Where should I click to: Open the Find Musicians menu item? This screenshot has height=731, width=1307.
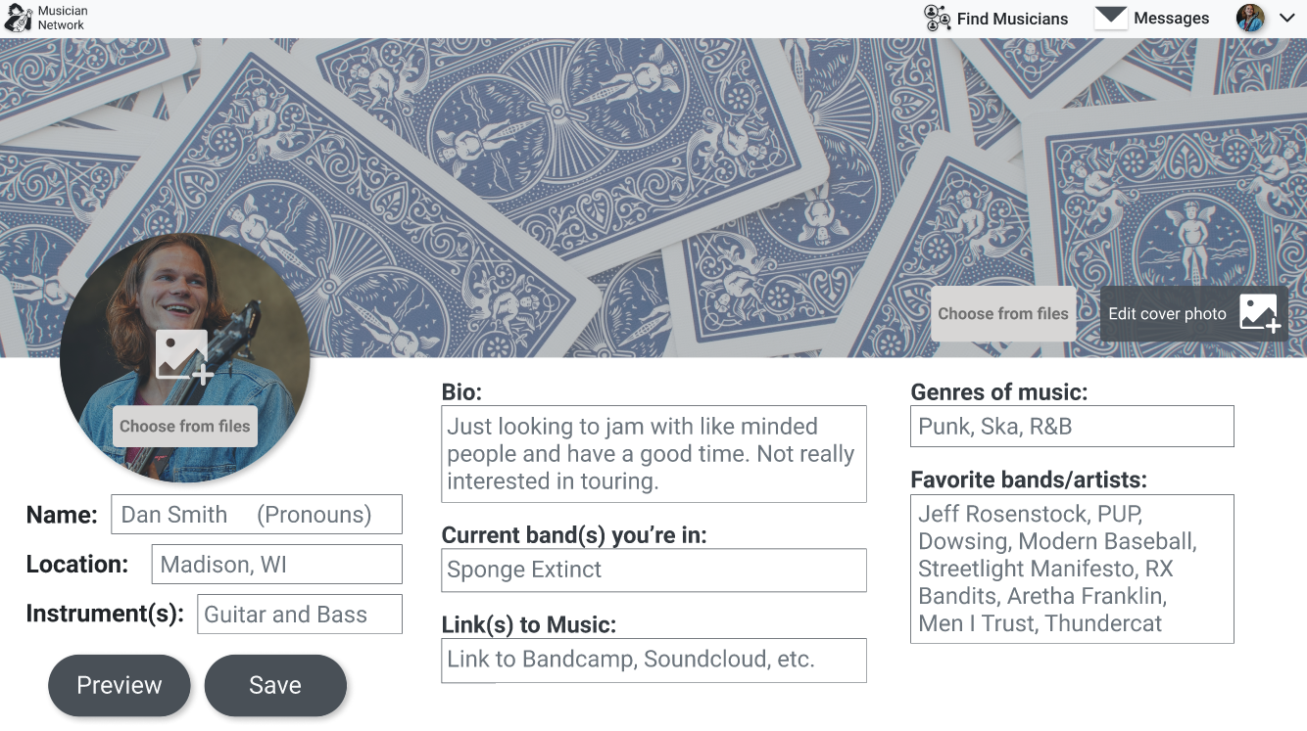point(1012,19)
